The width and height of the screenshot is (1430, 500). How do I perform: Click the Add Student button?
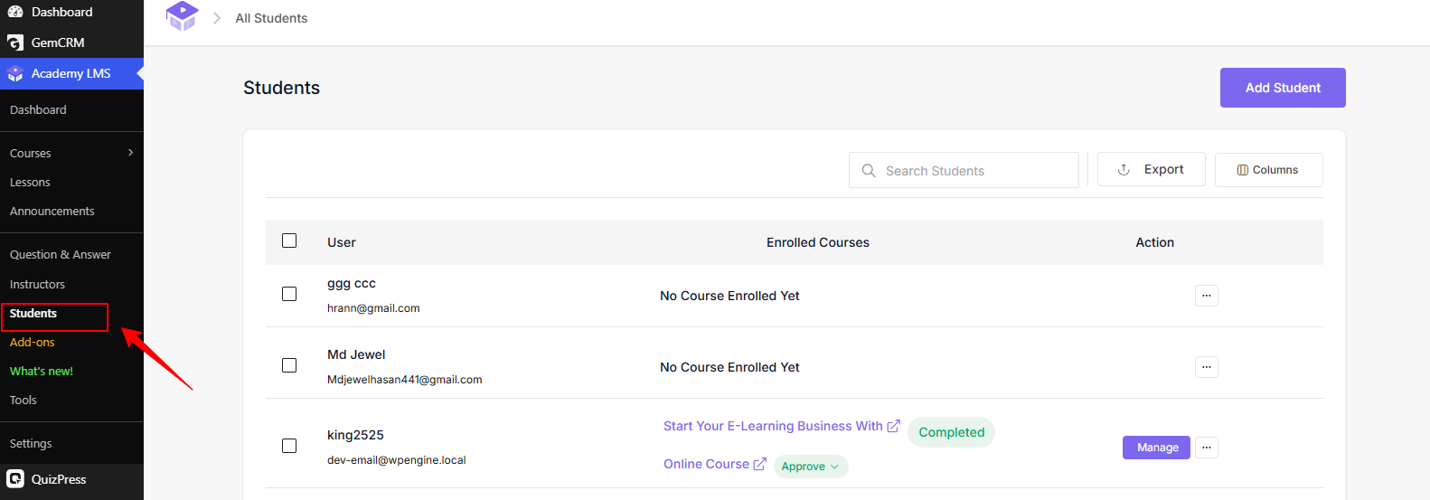[x=1283, y=88]
